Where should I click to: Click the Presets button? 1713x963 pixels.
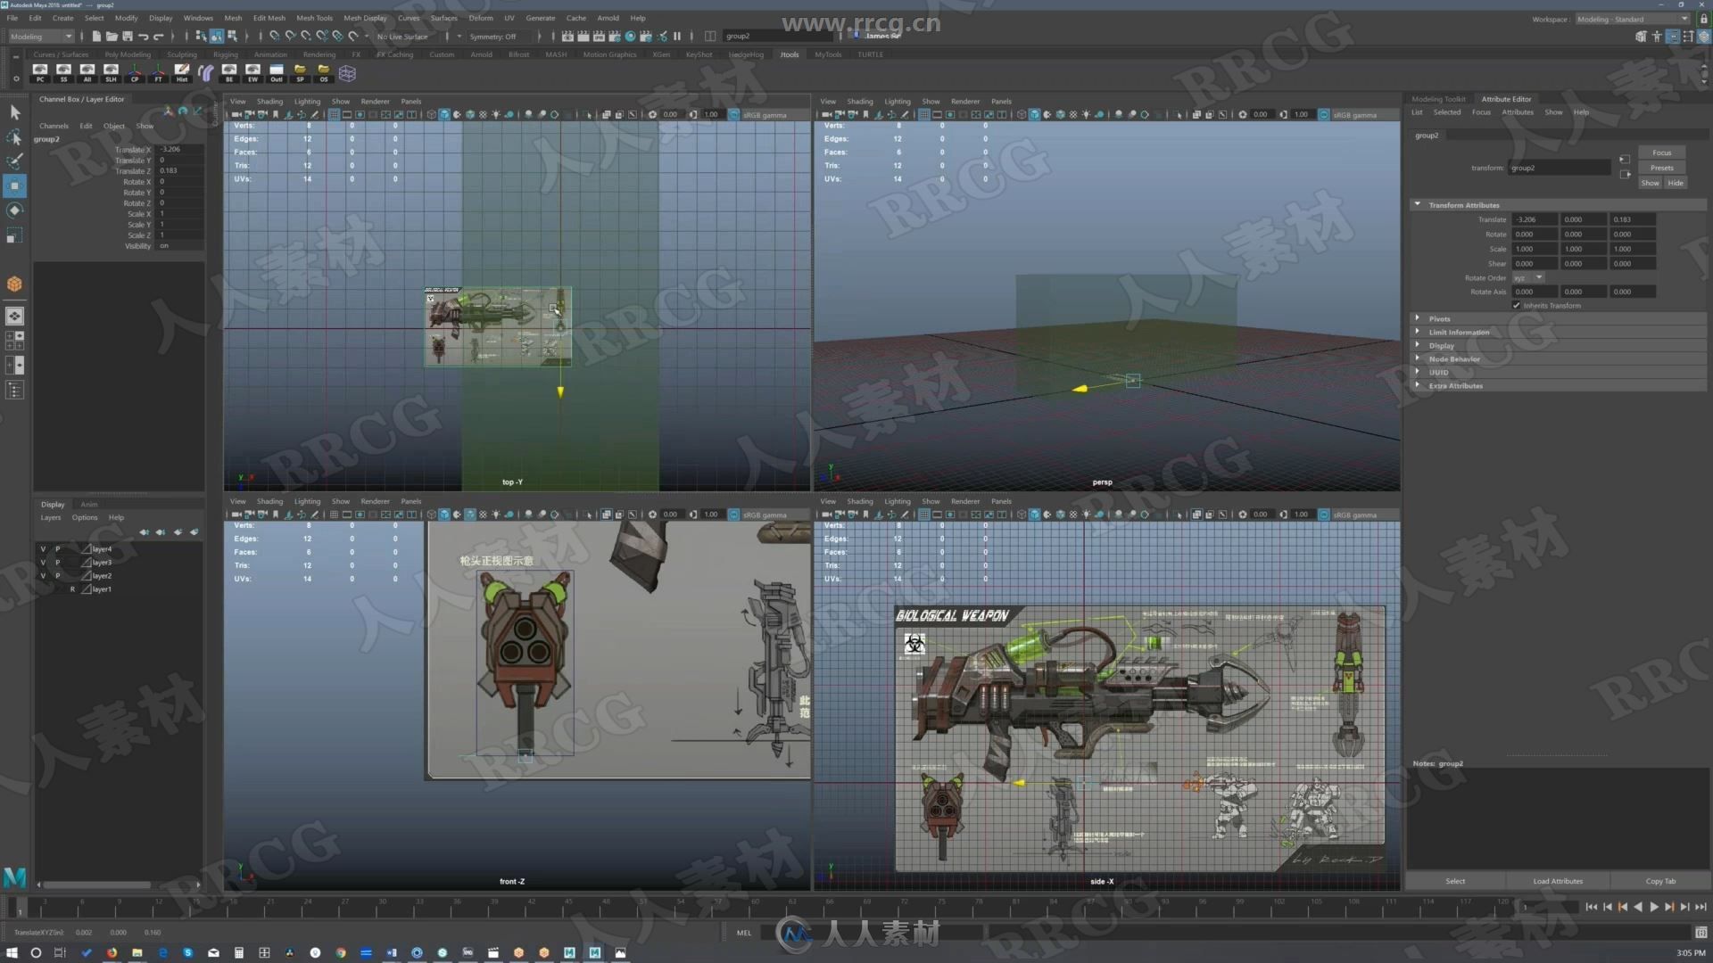click(x=1661, y=168)
